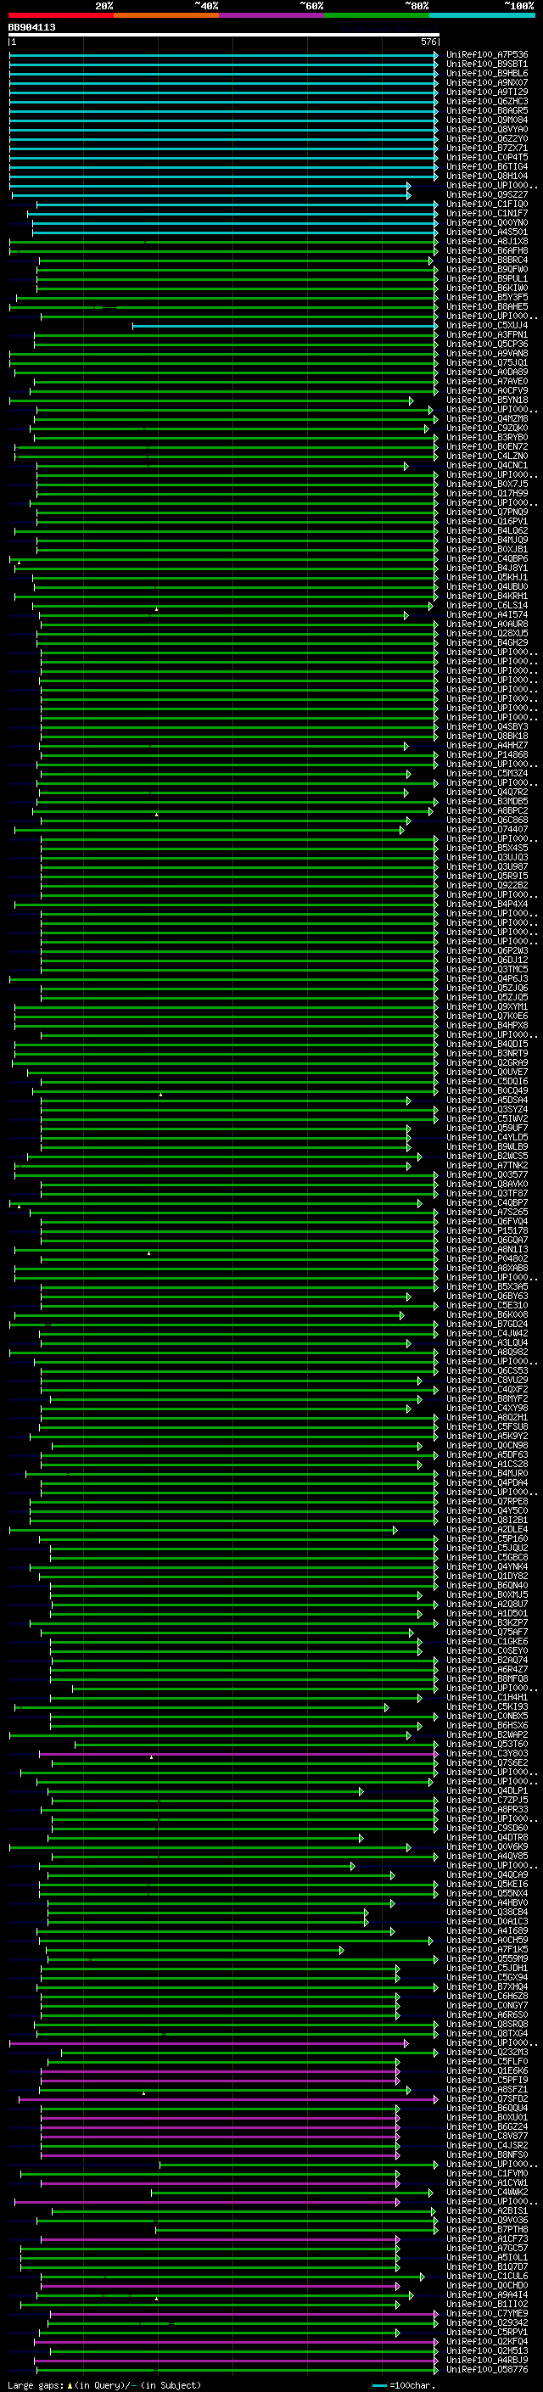The image size is (543, 2392).
Task: Select the UniRef100_A4S501 label
Action: 487,232
